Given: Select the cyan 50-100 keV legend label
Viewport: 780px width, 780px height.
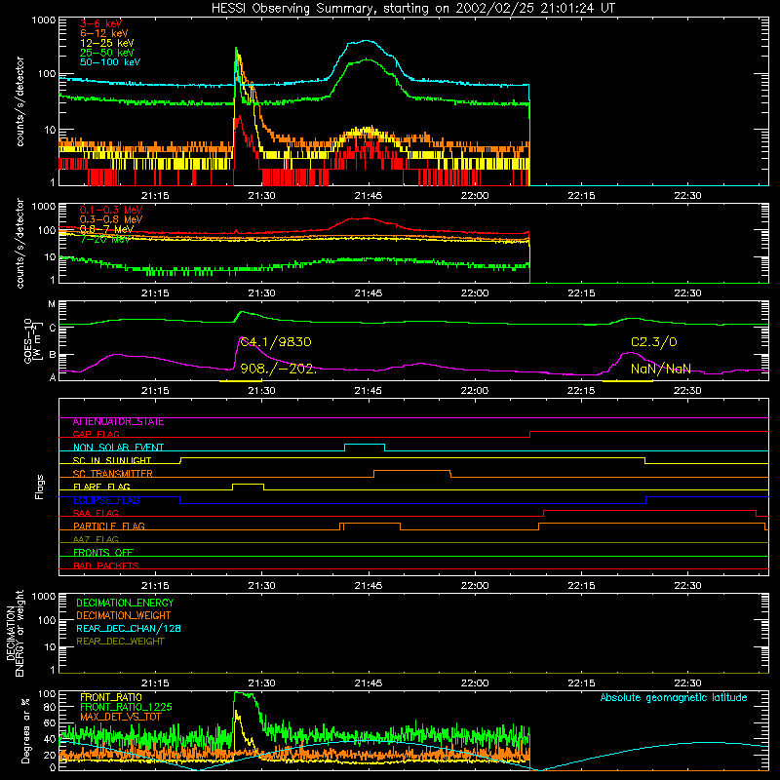Looking at the screenshot, I should (x=110, y=62).
